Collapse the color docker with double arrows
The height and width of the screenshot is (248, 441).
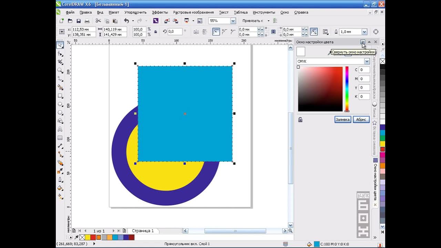pyautogui.click(x=362, y=42)
